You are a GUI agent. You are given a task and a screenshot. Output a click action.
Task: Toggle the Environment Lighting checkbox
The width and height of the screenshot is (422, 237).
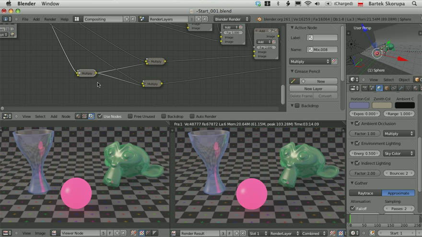357,143
